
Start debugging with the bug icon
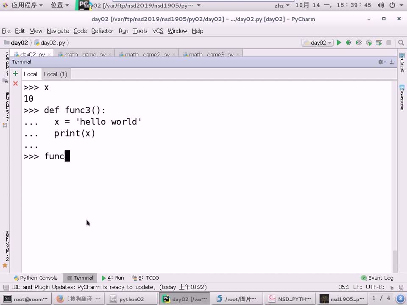348,43
